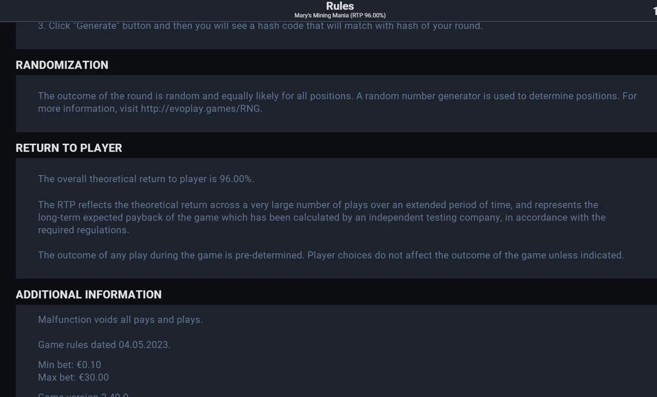Select the RANDOMIZATION section heading
This screenshot has height=397, width=657.
click(x=62, y=65)
